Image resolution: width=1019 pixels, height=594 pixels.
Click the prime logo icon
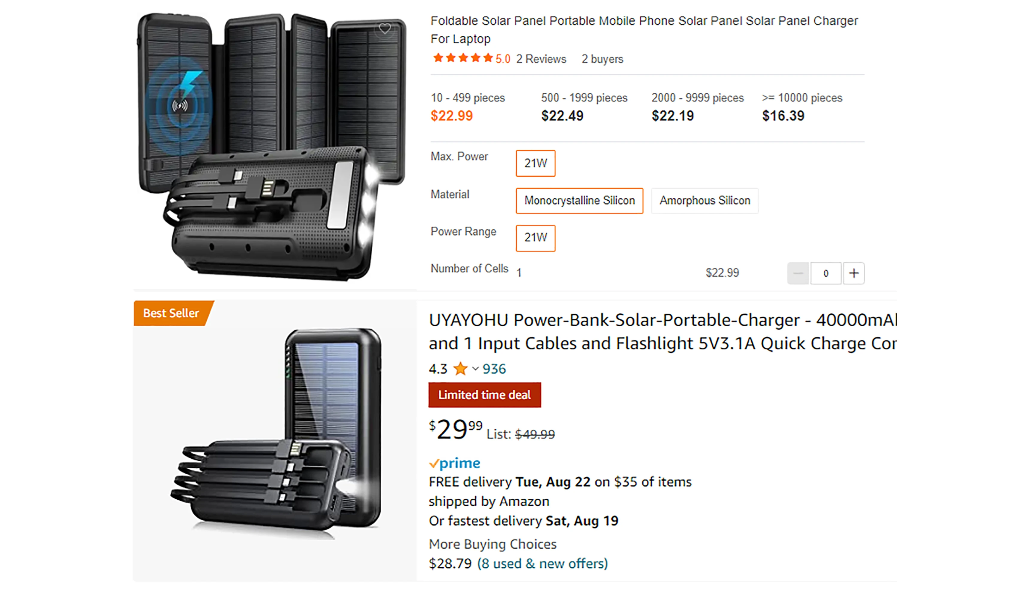pos(454,463)
